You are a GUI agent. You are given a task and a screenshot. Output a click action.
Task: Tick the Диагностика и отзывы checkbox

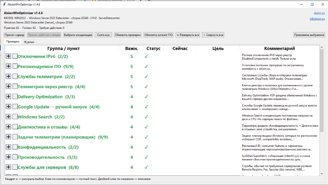click(x=15, y=127)
